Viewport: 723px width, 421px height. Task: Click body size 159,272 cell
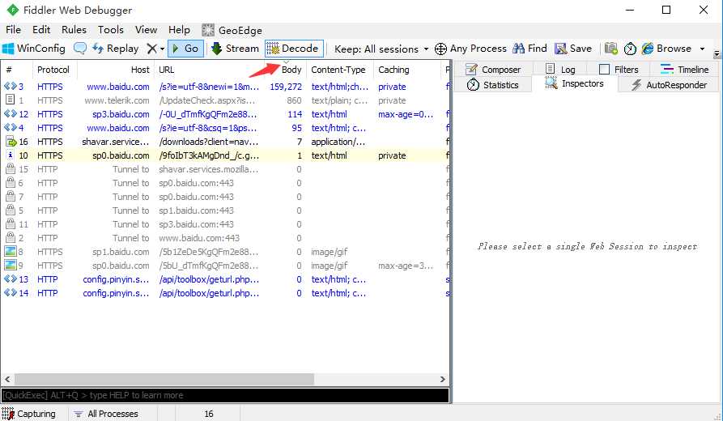point(286,87)
